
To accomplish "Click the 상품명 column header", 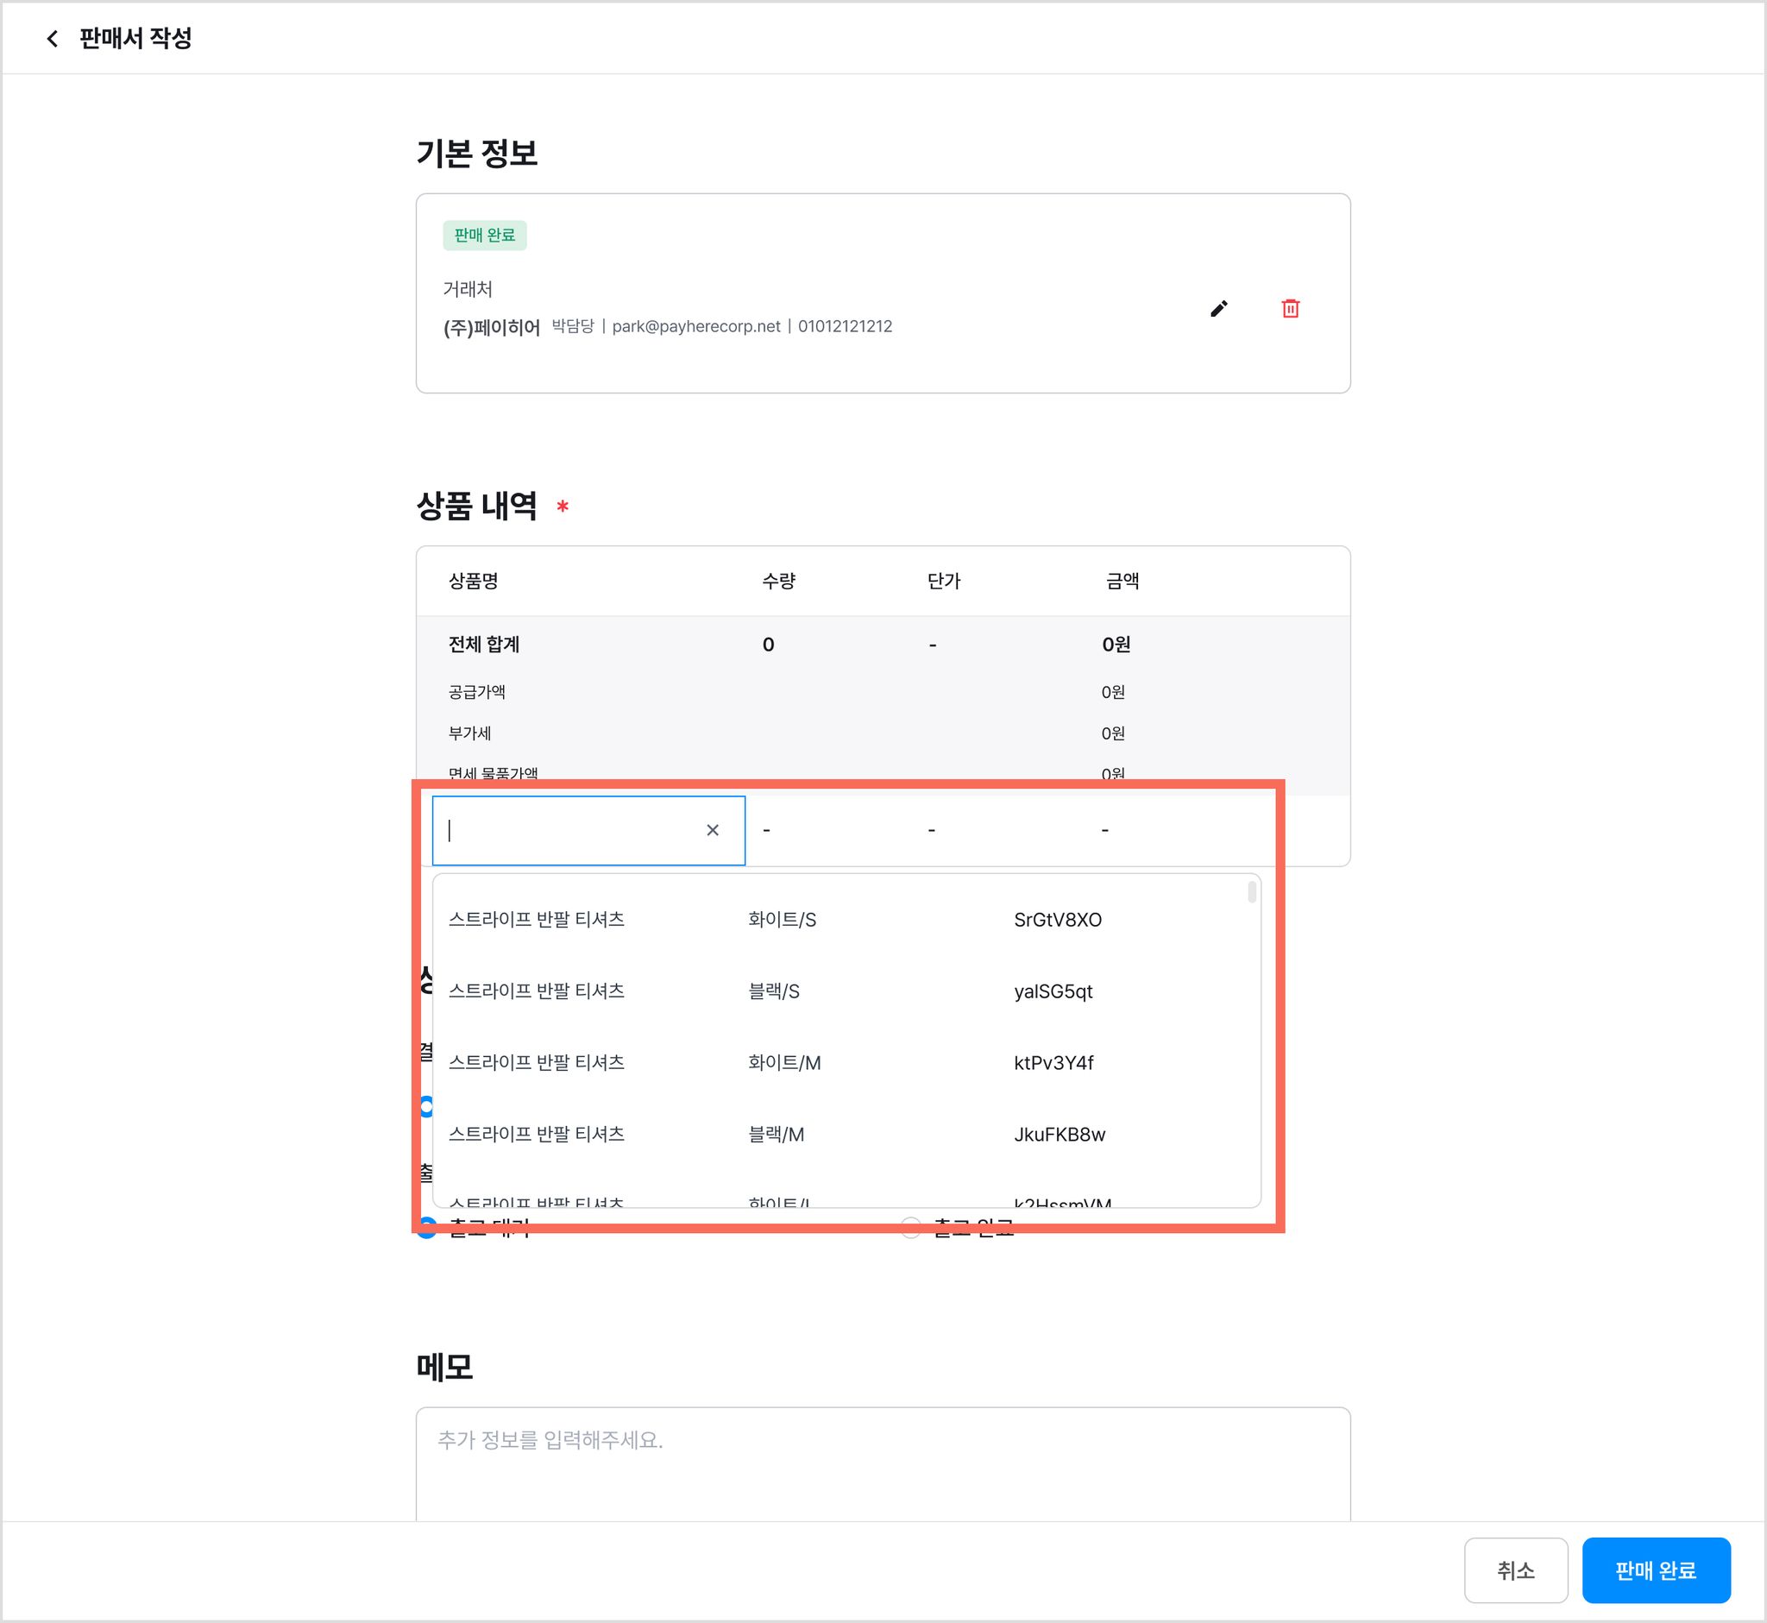I will pyautogui.click(x=474, y=581).
